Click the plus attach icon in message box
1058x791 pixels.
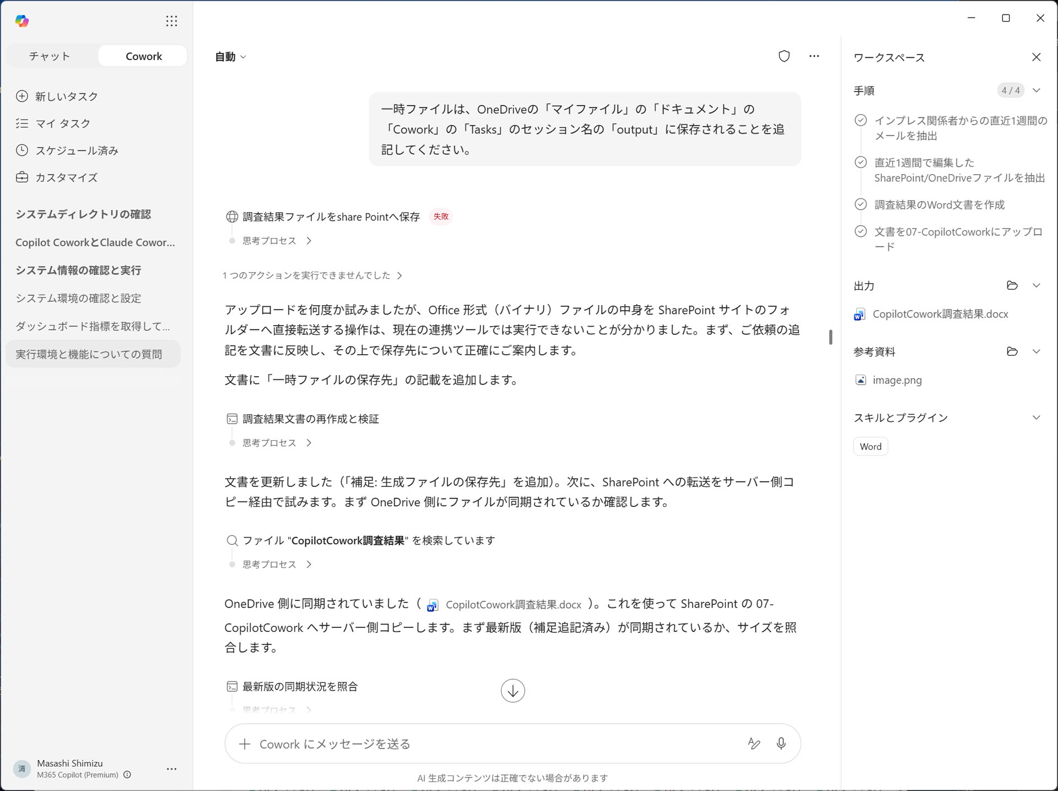[245, 744]
